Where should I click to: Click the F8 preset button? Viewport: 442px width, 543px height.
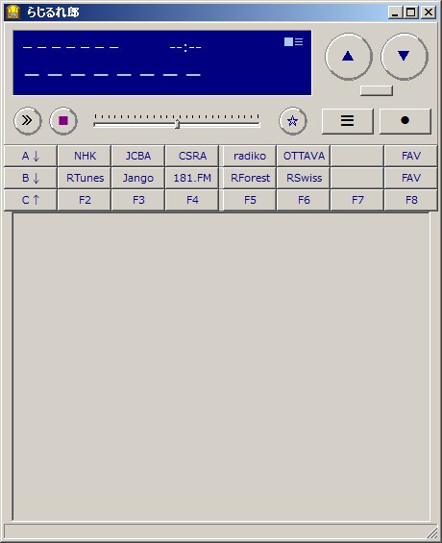[411, 200]
